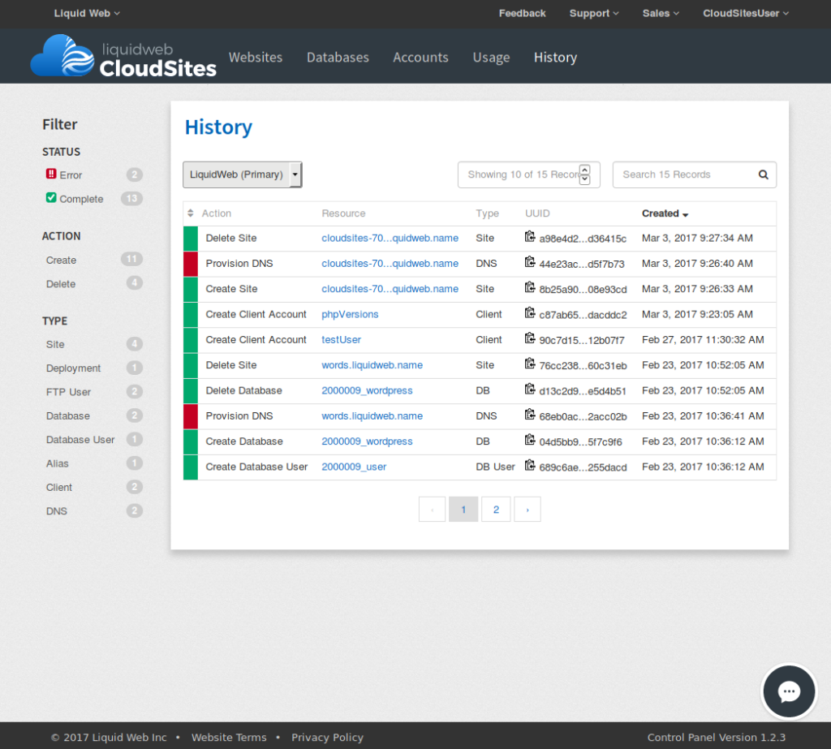Viewport: 831px width, 749px height.
Task: Filter by Database type
Action: point(68,416)
